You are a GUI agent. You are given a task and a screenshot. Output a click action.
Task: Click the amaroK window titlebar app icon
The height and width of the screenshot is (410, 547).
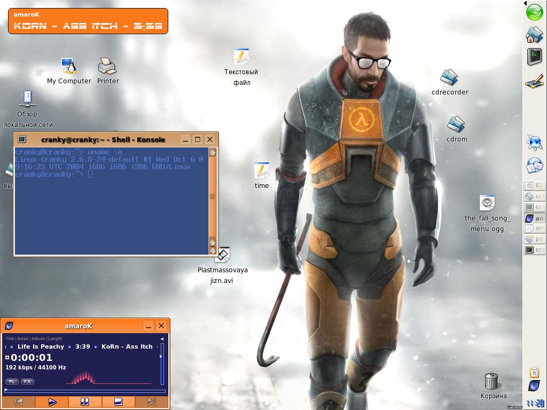coord(10,326)
